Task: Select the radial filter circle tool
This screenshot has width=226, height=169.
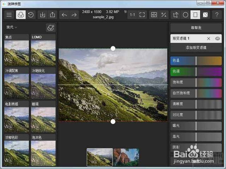Action: [x=185, y=15]
